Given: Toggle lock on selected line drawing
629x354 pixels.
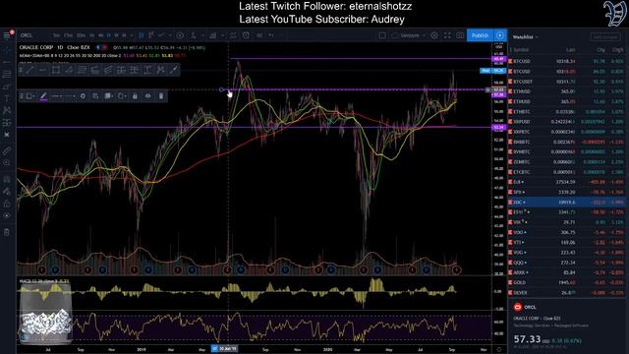Looking at the screenshot, I should pos(135,96).
